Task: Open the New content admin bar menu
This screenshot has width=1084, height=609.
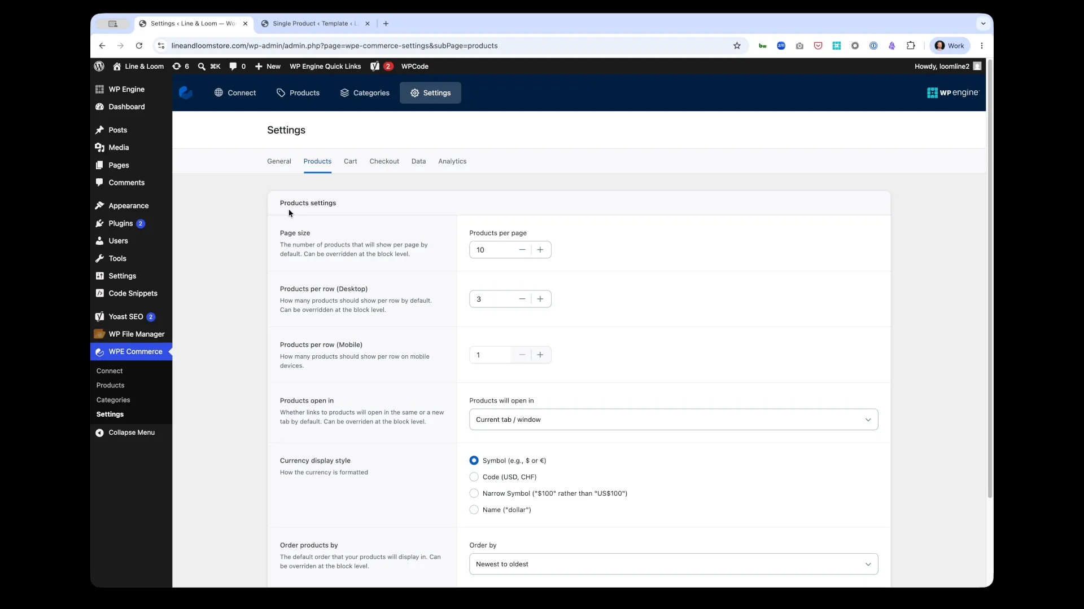Action: click(x=268, y=67)
